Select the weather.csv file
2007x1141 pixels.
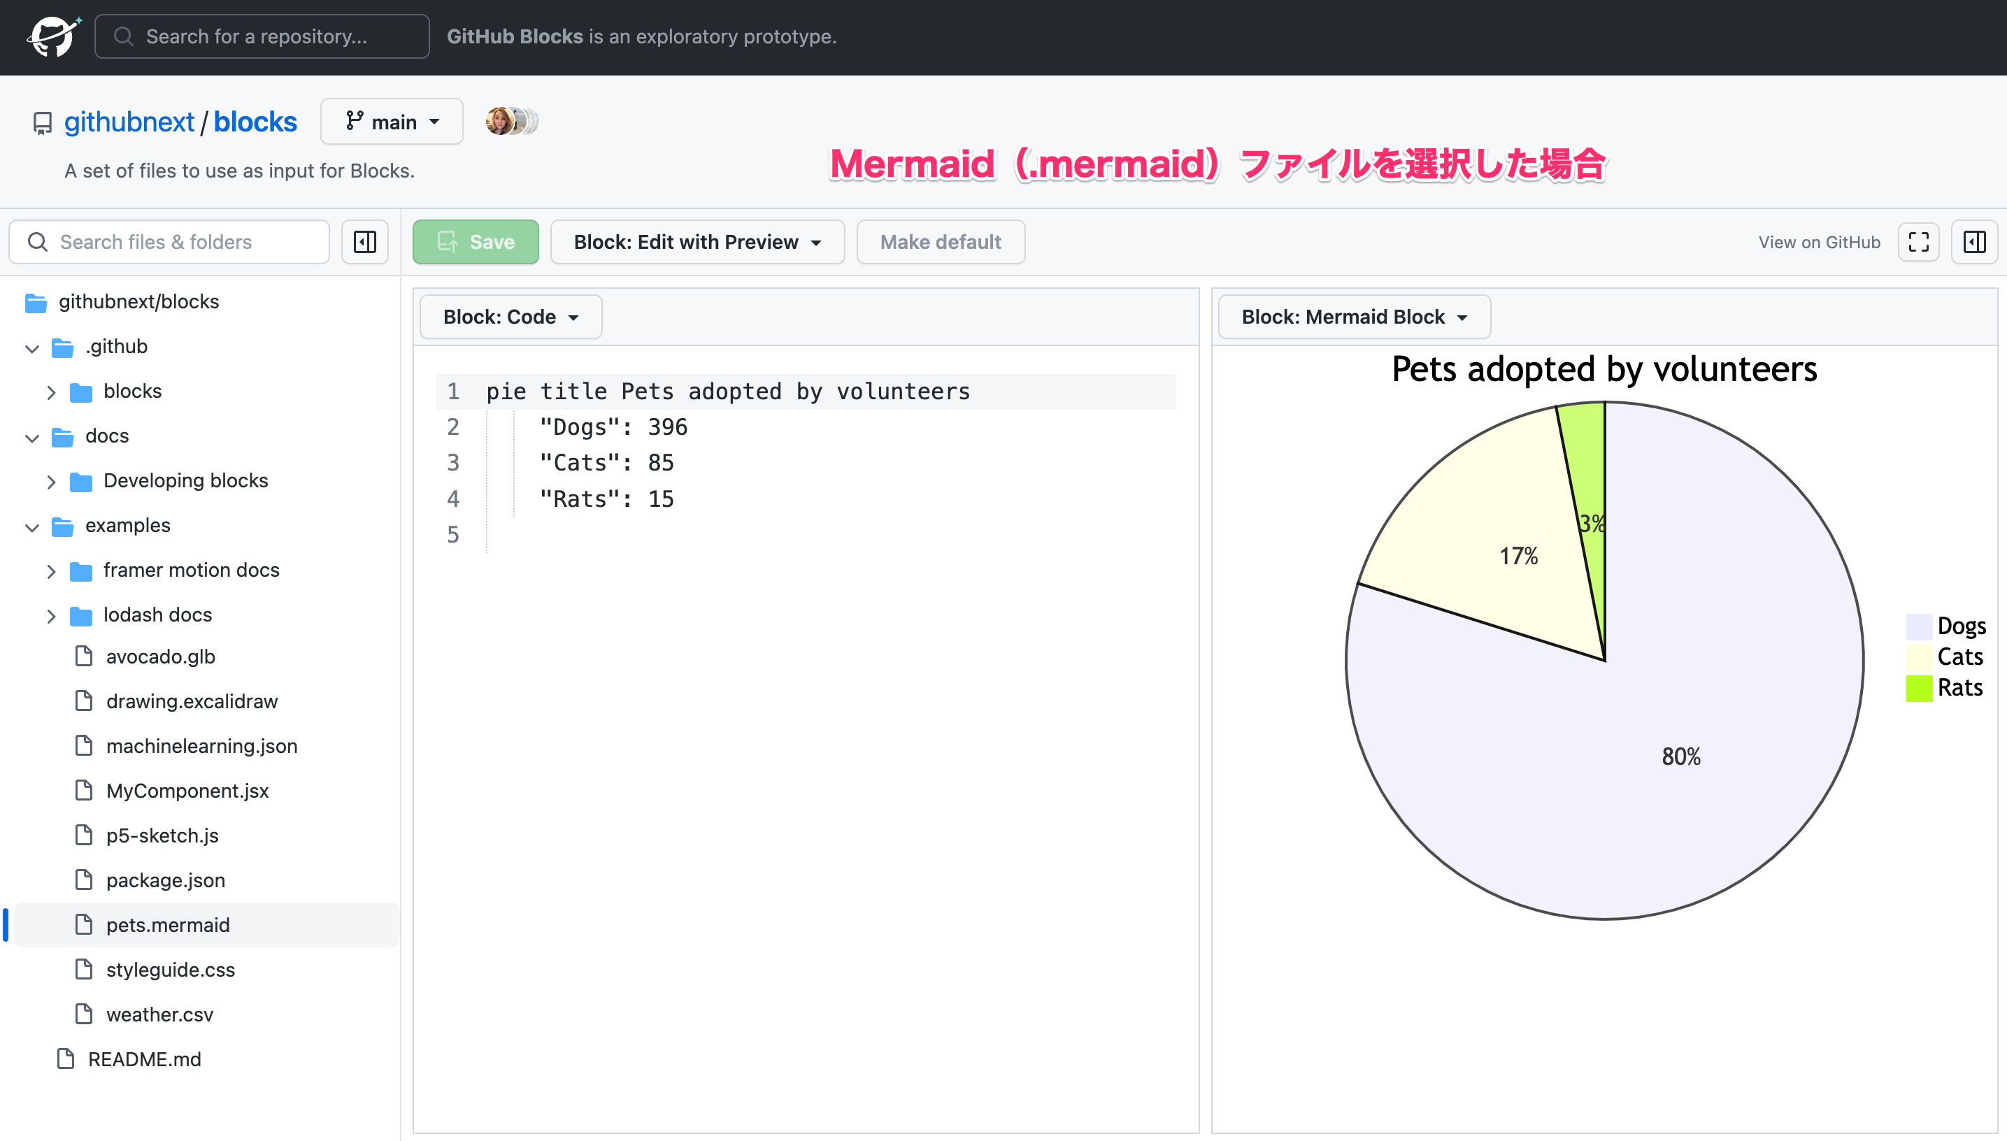point(159,1014)
